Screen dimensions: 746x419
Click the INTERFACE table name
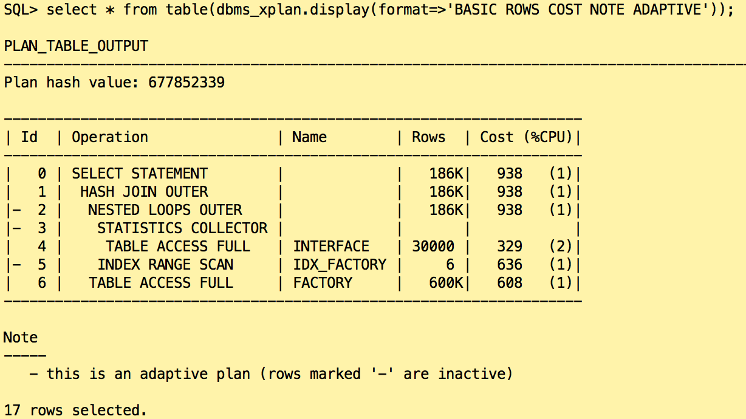point(331,247)
